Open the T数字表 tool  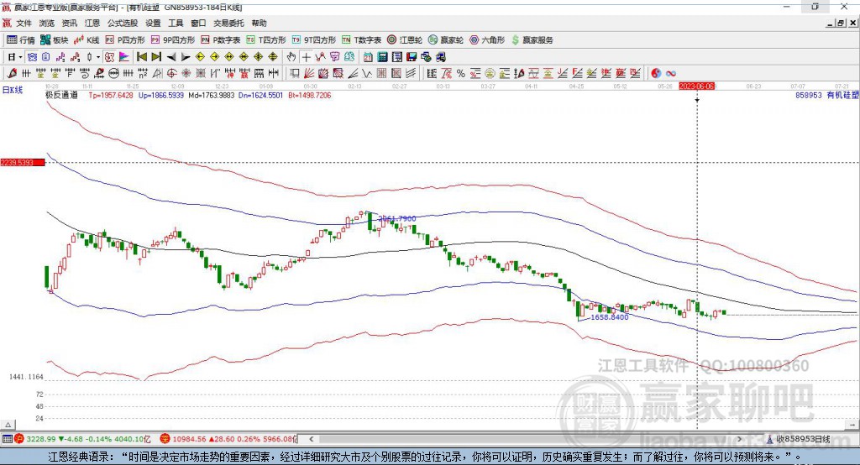tap(361, 40)
